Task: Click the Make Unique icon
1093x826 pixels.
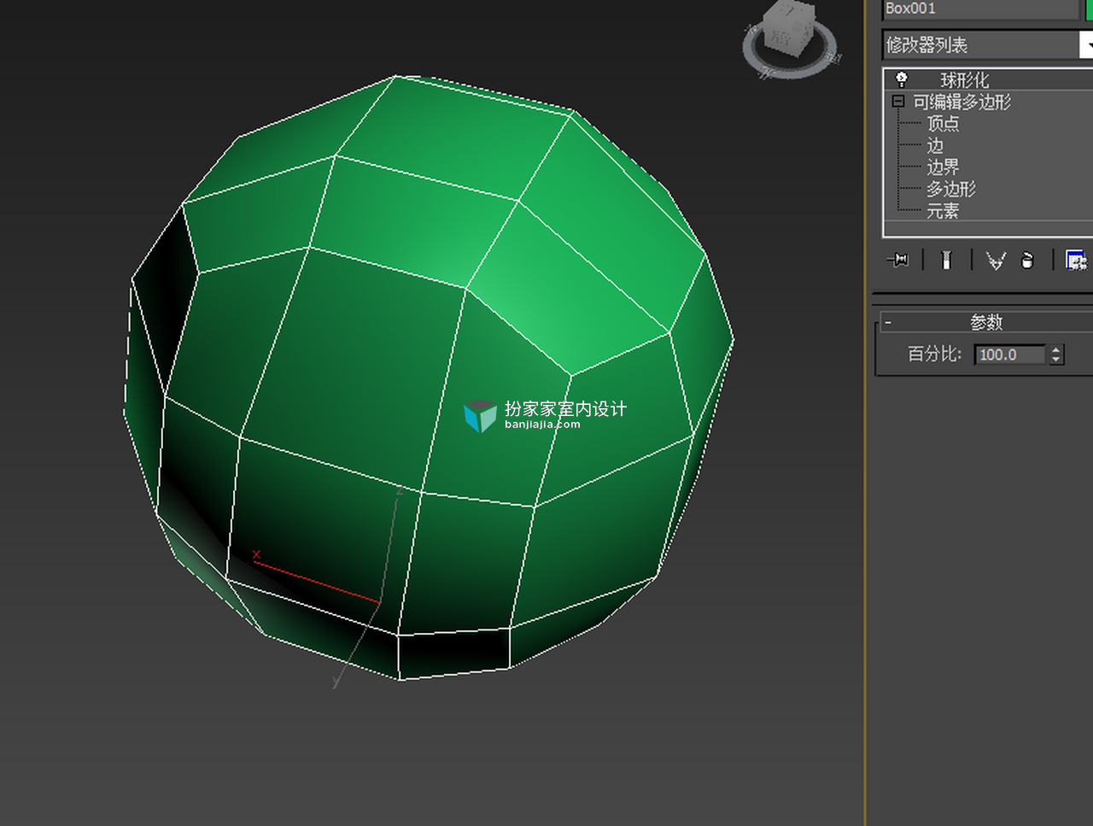Action: [x=996, y=261]
